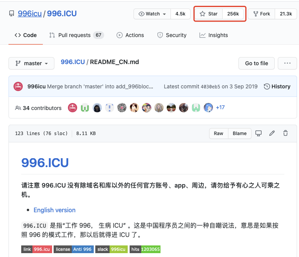Click the Pull requests count 67 badge

pos(99,35)
